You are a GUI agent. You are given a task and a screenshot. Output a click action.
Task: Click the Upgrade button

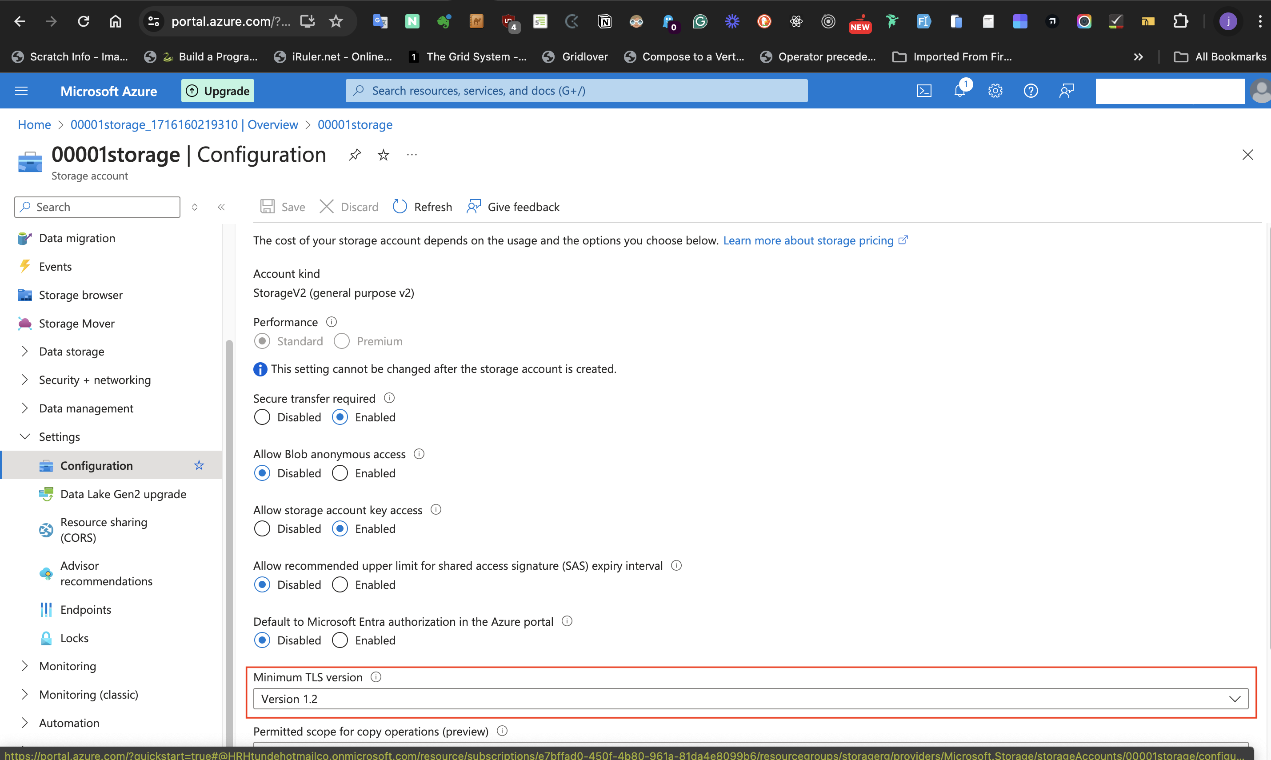tap(217, 91)
